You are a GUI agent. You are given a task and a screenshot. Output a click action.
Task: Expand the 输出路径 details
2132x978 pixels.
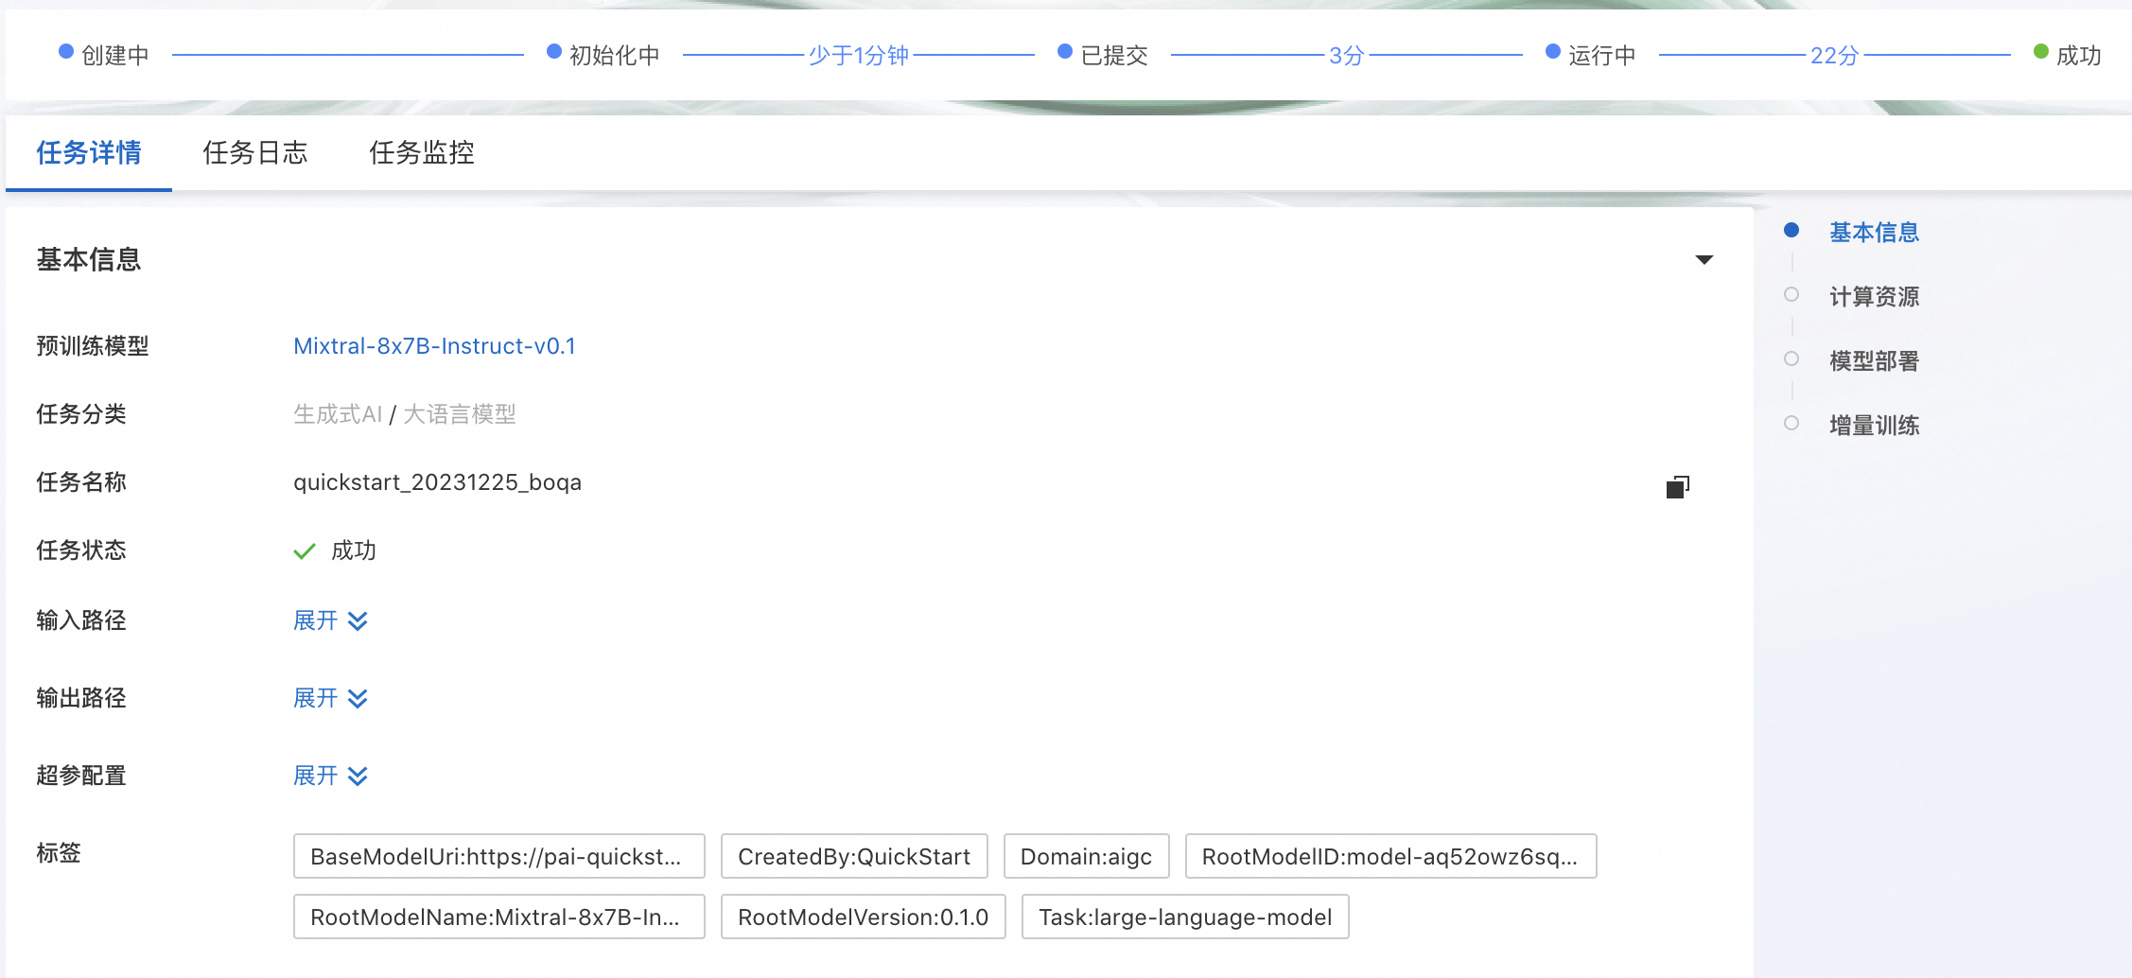click(x=330, y=698)
